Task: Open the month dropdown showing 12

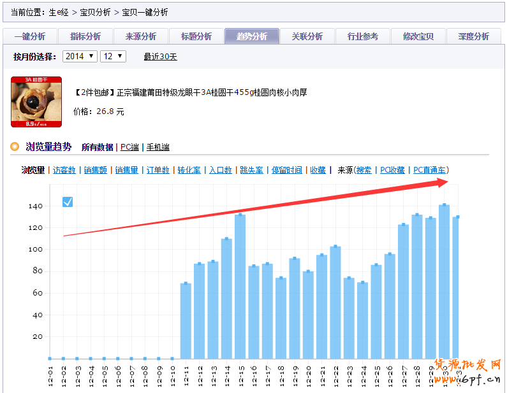Action: [x=113, y=57]
